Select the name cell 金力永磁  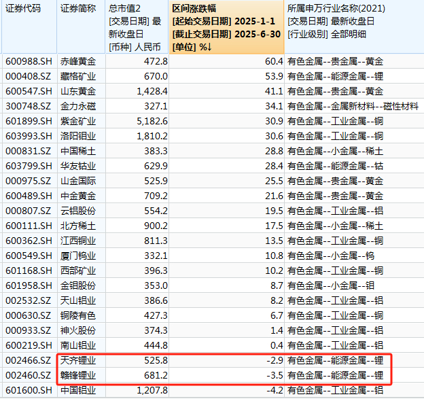point(78,106)
